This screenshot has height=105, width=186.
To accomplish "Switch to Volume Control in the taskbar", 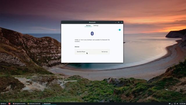I will 34,104.
